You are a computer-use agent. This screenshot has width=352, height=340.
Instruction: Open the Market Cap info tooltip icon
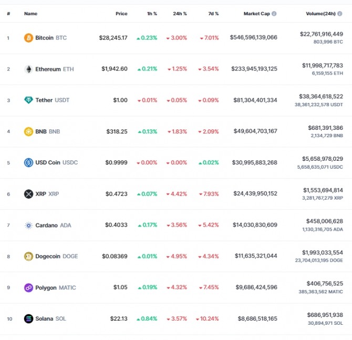click(274, 14)
